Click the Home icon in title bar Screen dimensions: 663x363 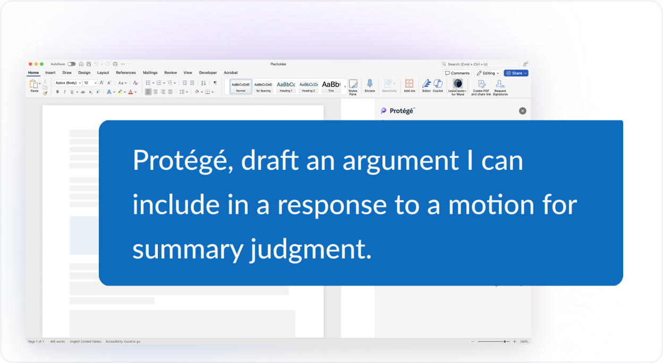coord(81,64)
